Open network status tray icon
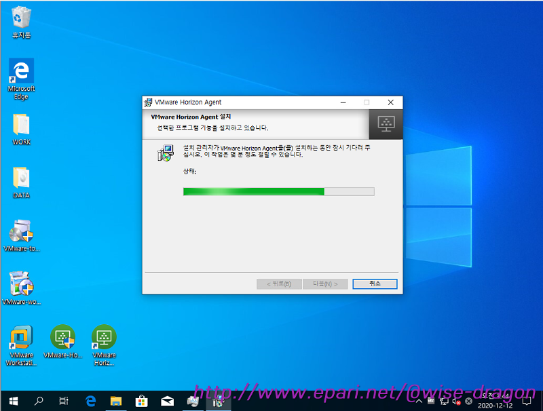The width and height of the screenshot is (543, 411). [x=444, y=402]
